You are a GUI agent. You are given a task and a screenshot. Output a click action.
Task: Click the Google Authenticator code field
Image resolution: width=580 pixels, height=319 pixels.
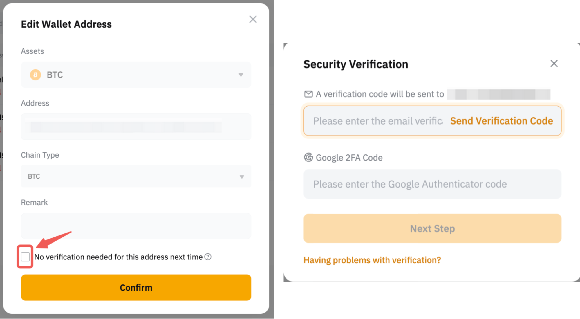tap(432, 184)
